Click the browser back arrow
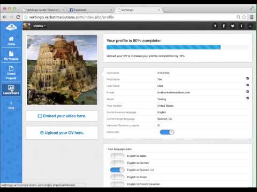Screen dimensions: 257x192 click(4, 17)
